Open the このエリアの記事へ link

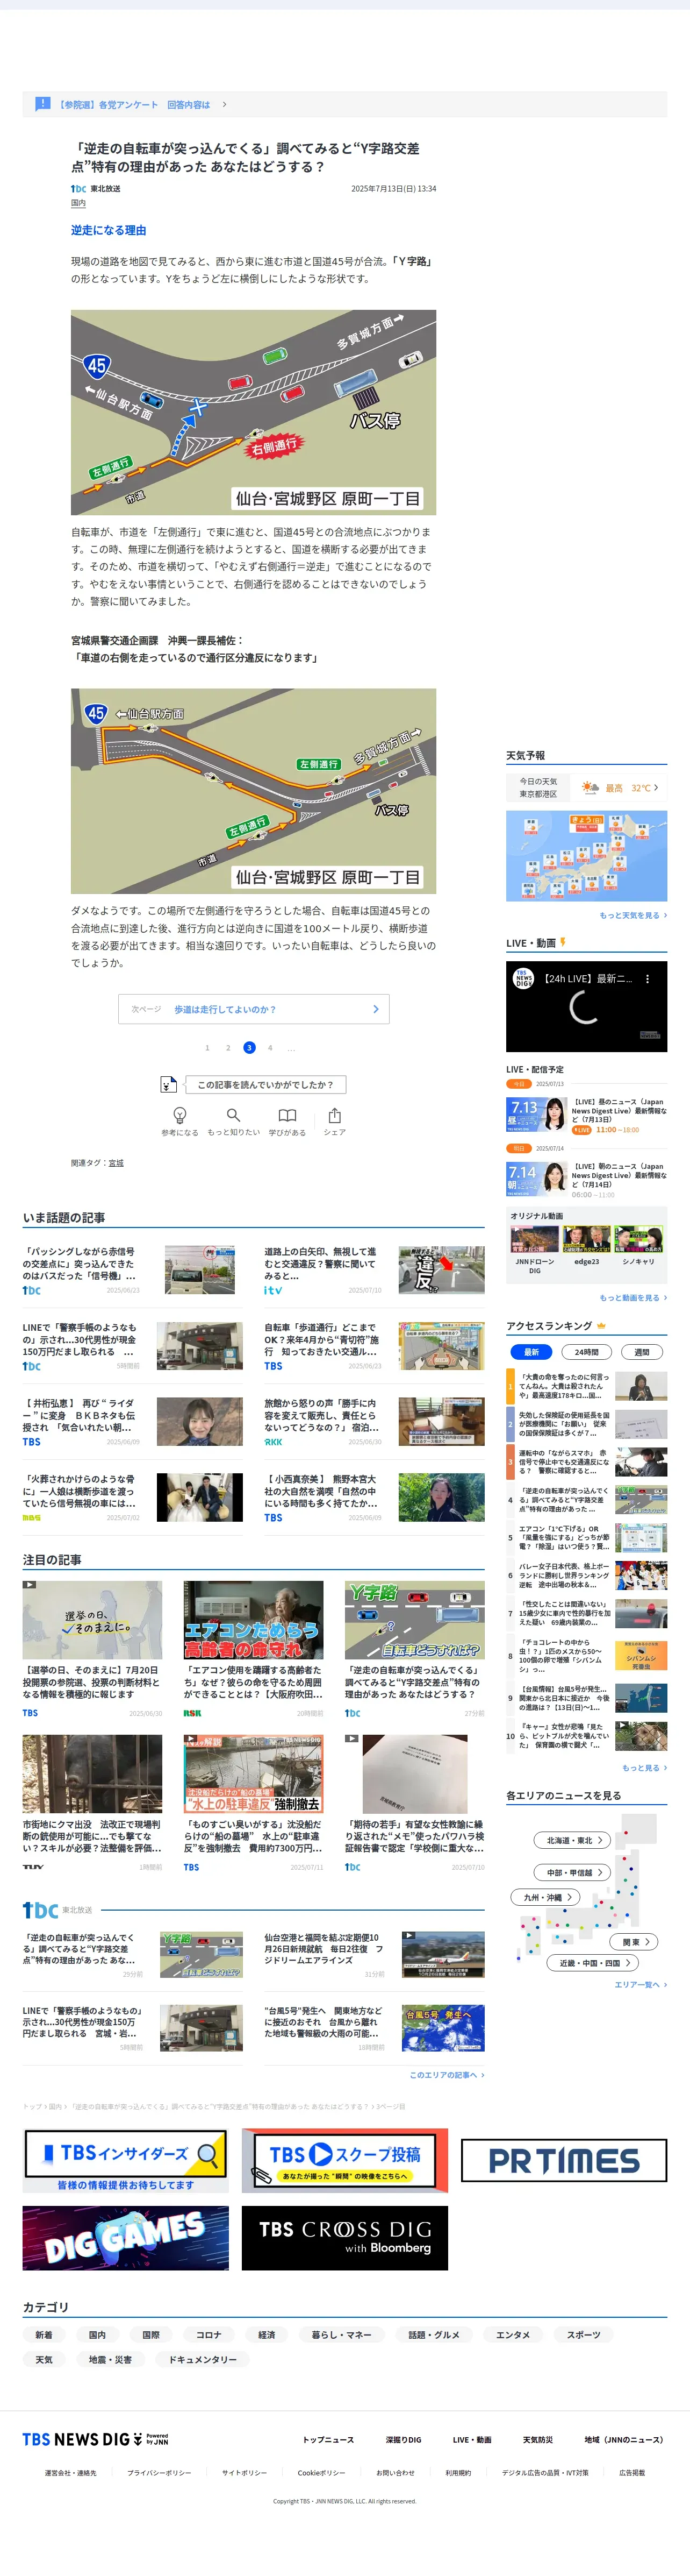tap(447, 2075)
